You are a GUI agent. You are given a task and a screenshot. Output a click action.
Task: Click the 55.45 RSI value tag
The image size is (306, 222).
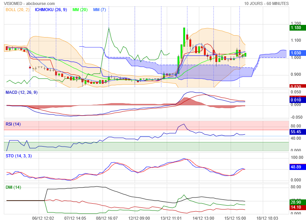(296, 131)
